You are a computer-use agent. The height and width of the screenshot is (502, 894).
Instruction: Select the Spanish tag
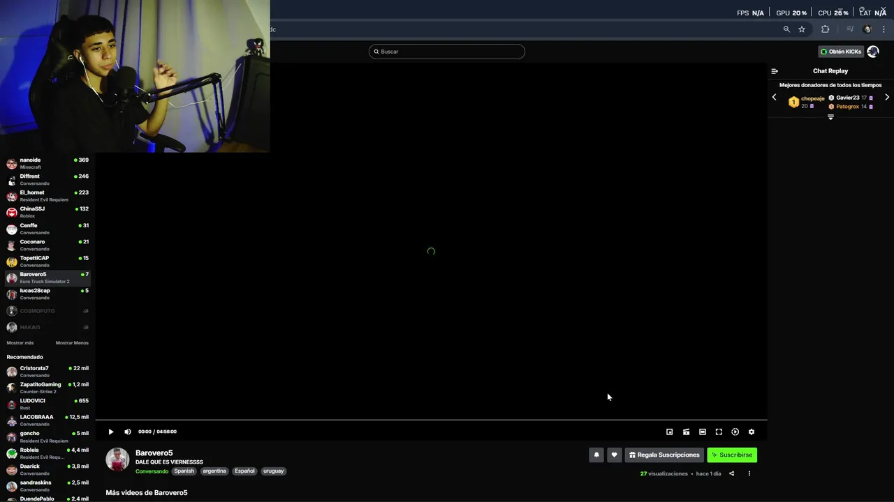click(x=184, y=471)
